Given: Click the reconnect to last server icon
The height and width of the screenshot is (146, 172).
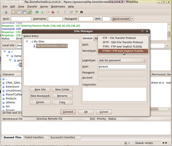Looking at the screenshot, I should click(x=58, y=12).
